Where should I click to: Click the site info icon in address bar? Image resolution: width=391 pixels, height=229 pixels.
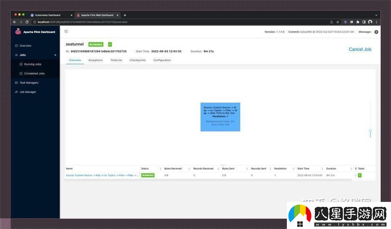pyautogui.click(x=35, y=22)
